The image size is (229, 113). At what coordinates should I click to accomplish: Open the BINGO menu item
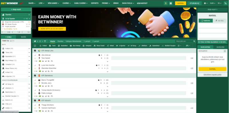coord(116,3)
